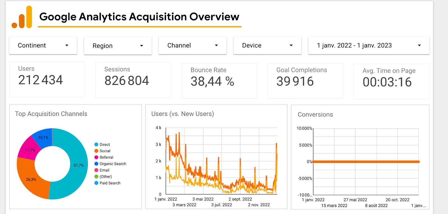Select the Email legend label

pos(104,170)
